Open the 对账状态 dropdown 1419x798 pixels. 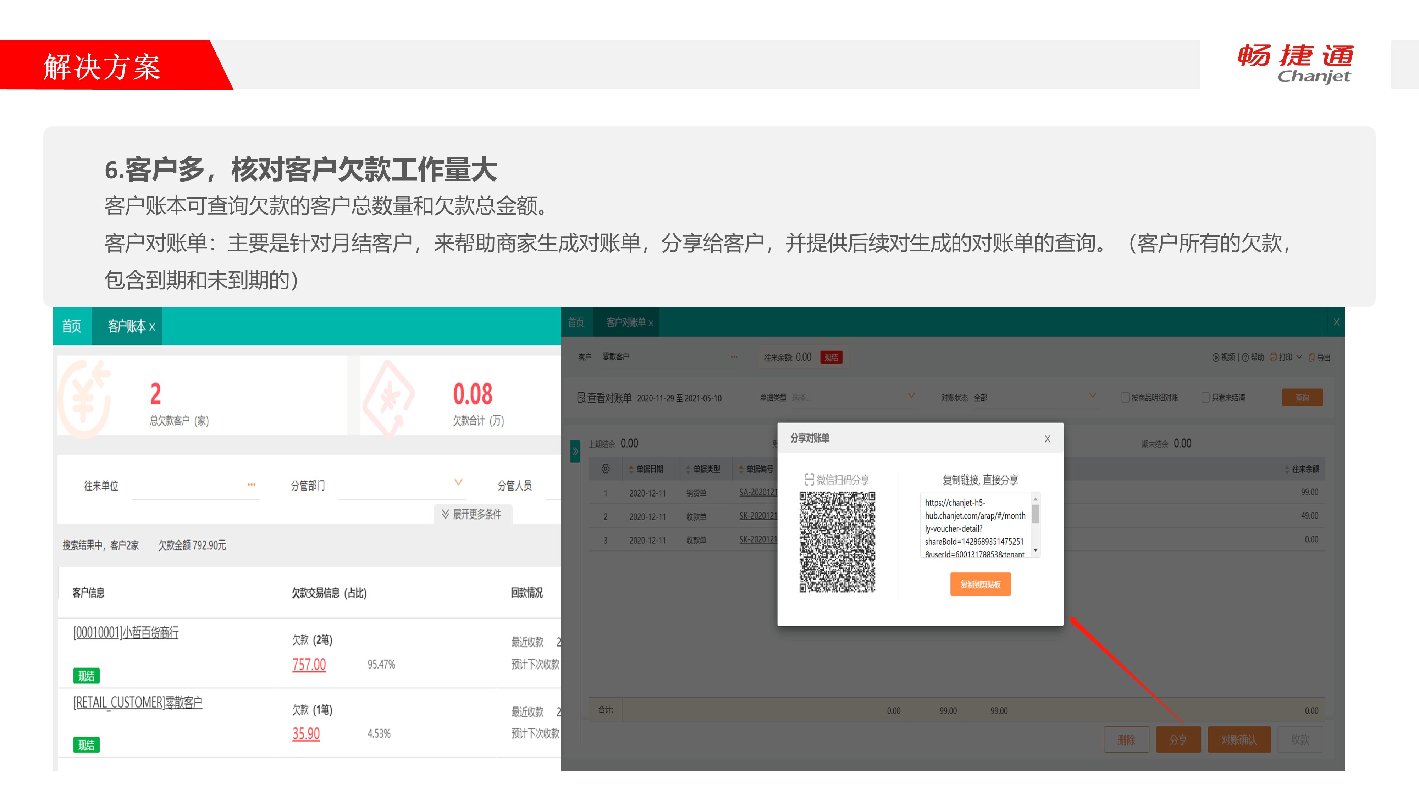pos(1092,396)
